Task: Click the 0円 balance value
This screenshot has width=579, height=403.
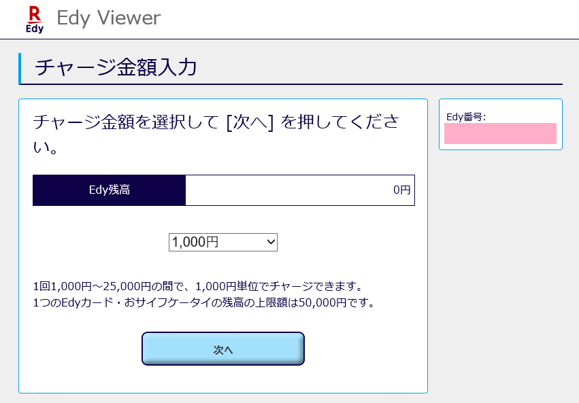Action: pos(401,190)
